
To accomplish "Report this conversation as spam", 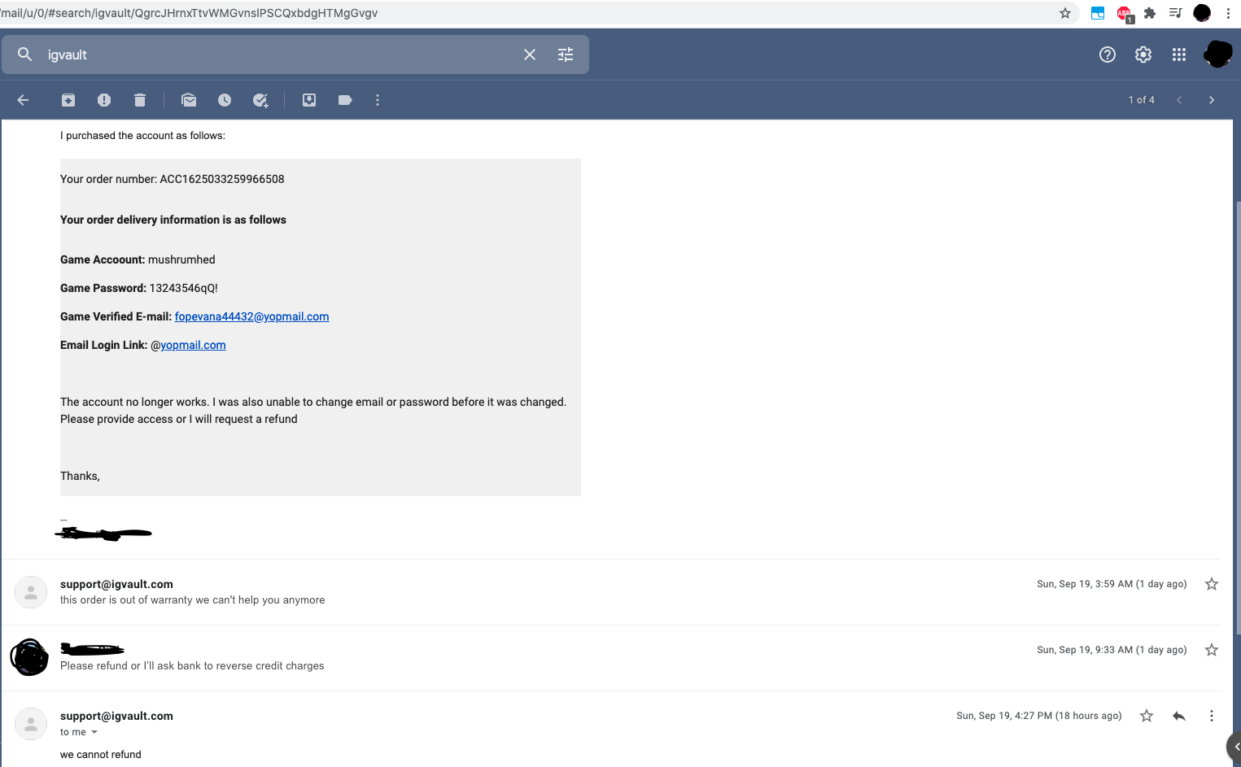I will click(x=104, y=100).
